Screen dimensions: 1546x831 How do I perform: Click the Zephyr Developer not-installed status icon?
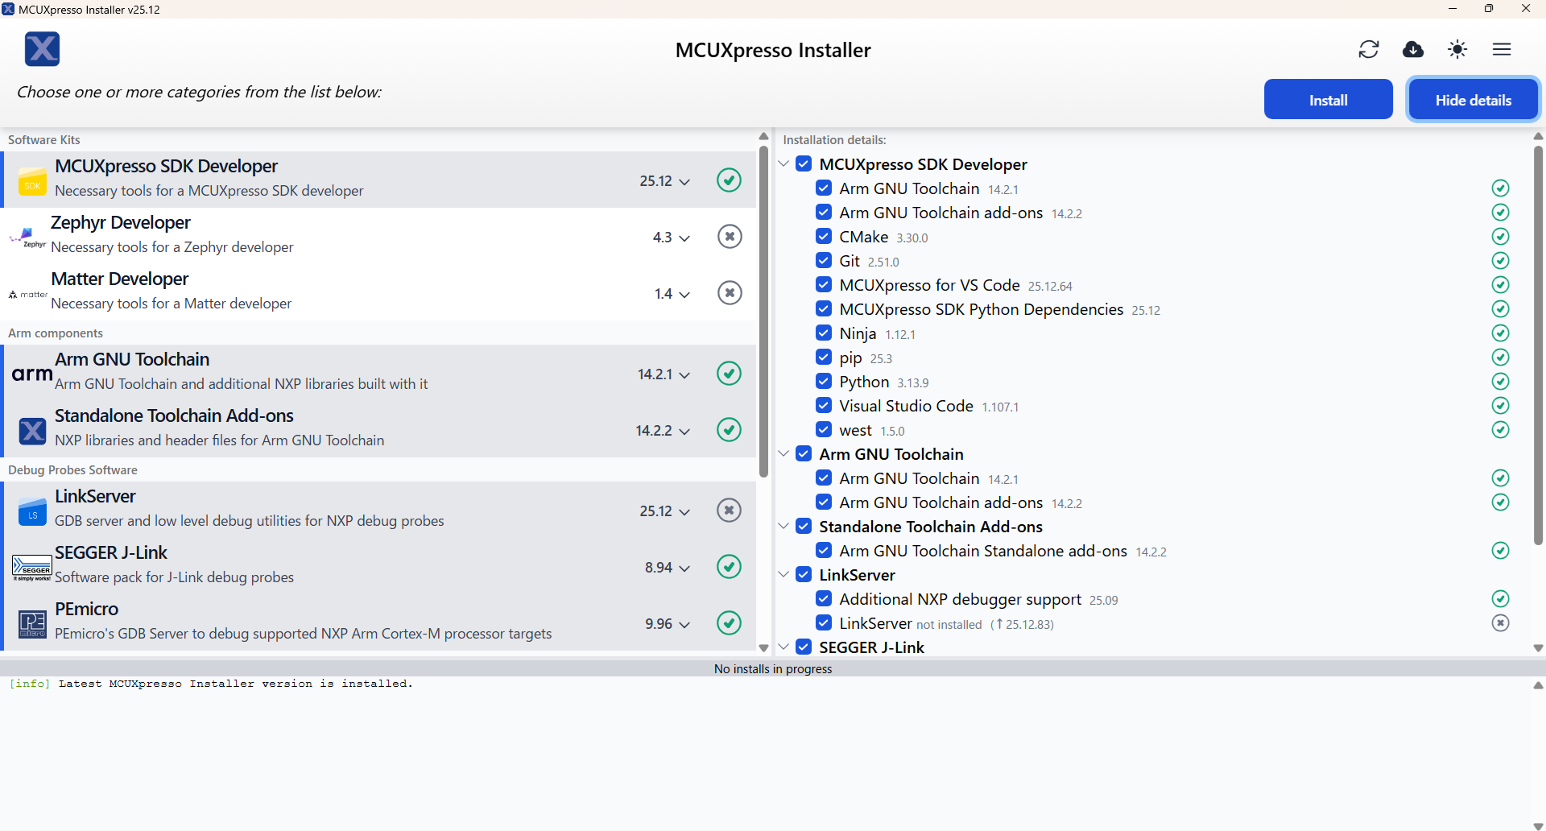click(x=729, y=237)
